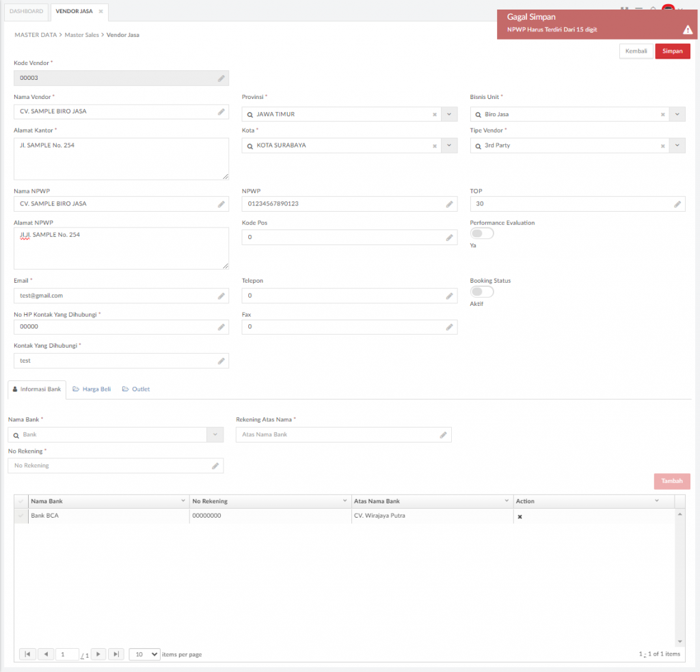Toggle the Performance Evaluation switch
The height and width of the screenshot is (672, 700).
(482, 233)
